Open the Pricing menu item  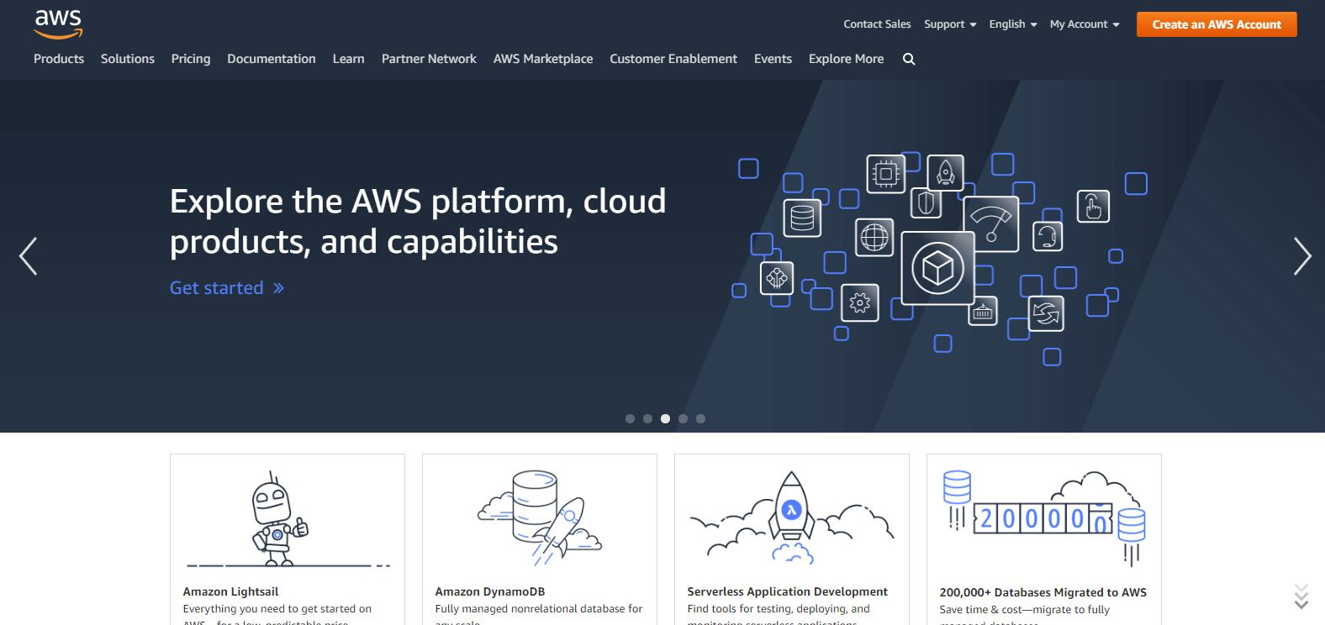(x=191, y=59)
